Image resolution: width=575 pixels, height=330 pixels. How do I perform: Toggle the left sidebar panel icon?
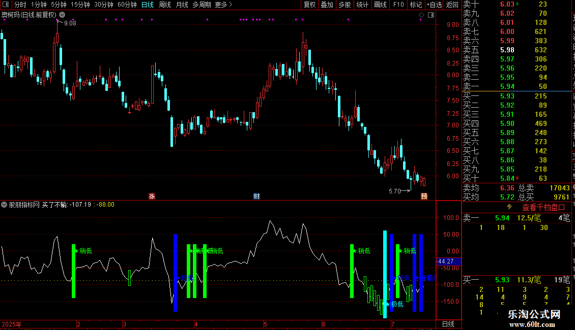(6, 5)
